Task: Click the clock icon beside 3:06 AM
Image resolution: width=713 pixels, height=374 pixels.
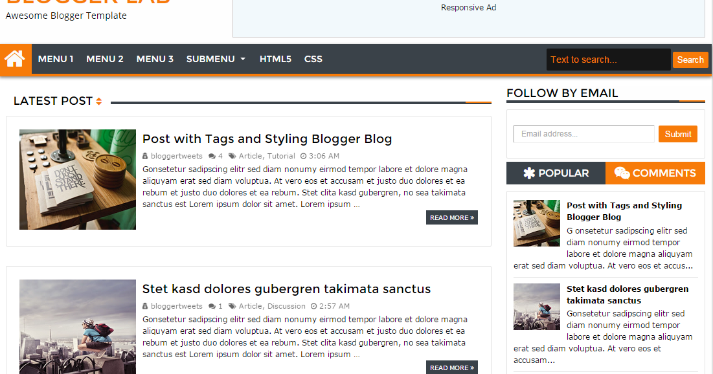Action: tap(303, 156)
